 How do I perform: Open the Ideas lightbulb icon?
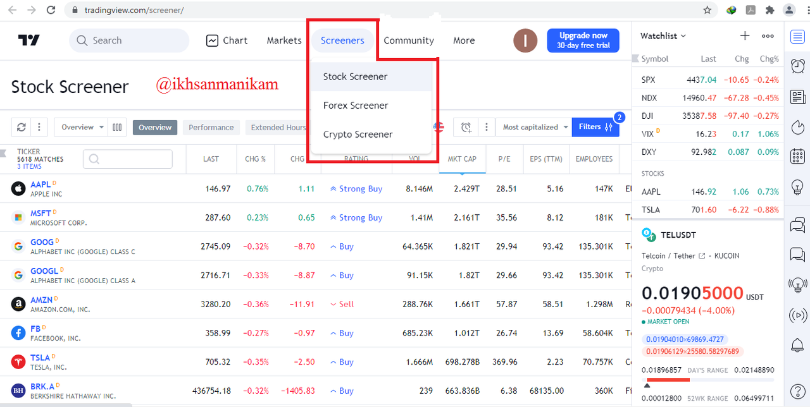pos(797,187)
